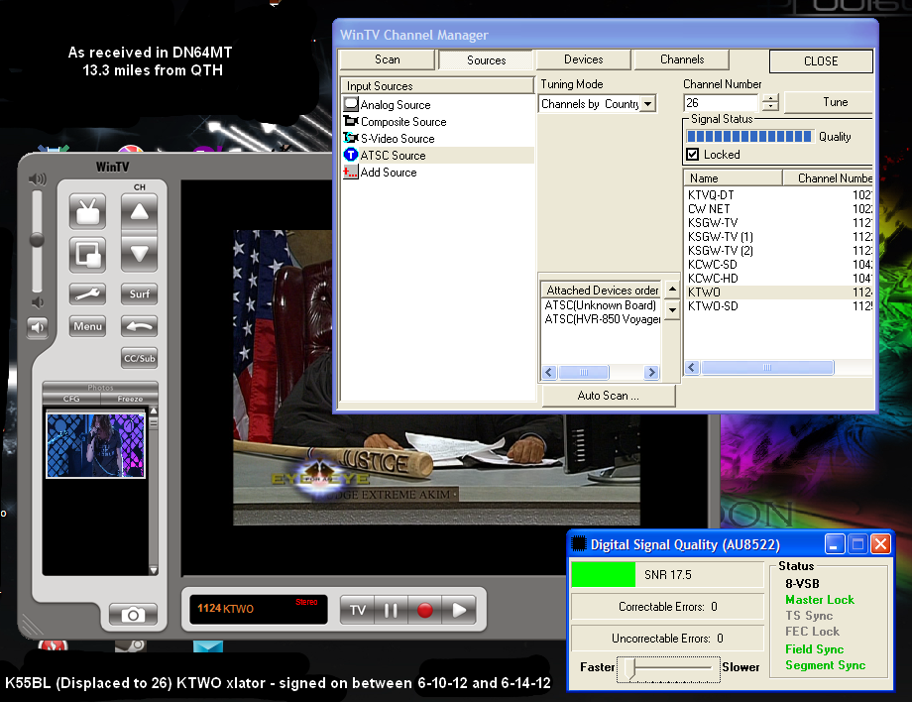The height and width of the screenshot is (702, 912).
Task: Switch to the Channels tab
Action: coord(682,59)
